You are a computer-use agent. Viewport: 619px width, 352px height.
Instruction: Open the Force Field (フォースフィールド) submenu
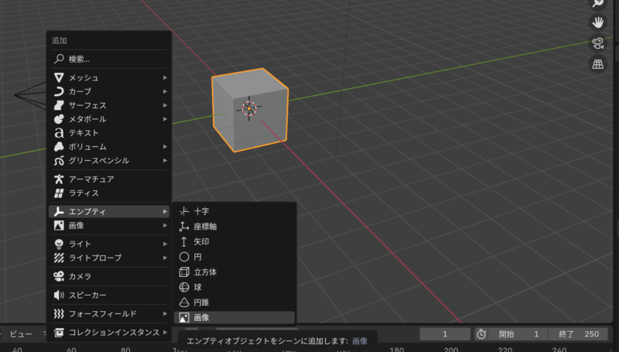pyautogui.click(x=109, y=314)
